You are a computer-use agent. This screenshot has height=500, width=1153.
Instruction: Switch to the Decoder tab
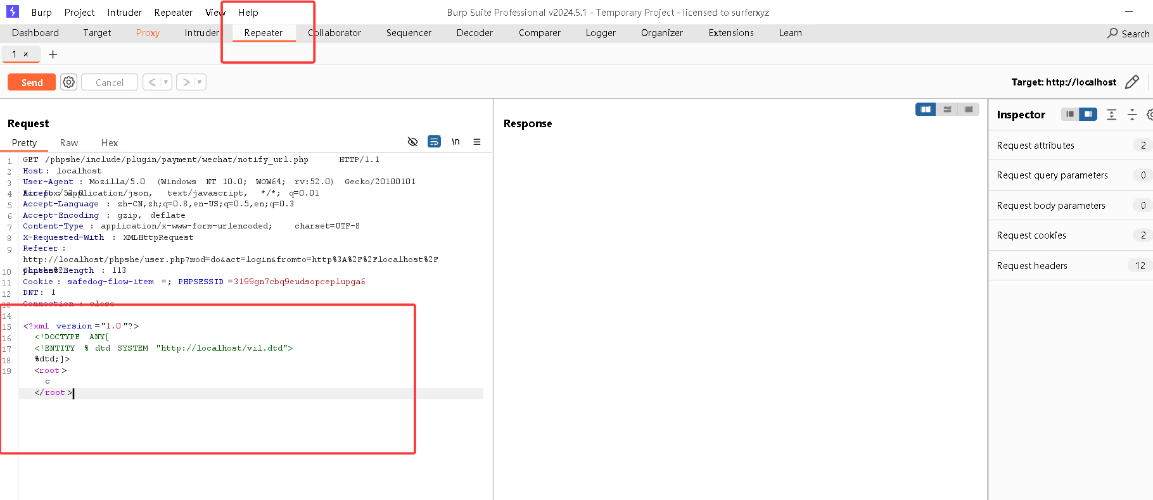[475, 33]
